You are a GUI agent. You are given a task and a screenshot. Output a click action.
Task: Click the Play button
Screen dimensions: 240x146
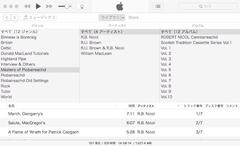click(x=38, y=6)
